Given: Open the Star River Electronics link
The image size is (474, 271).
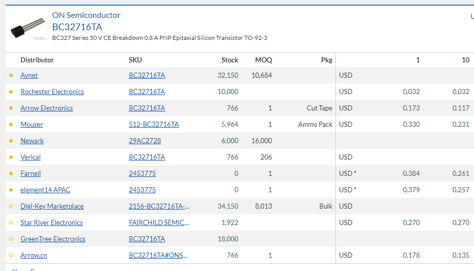Looking at the screenshot, I should coord(52,222).
